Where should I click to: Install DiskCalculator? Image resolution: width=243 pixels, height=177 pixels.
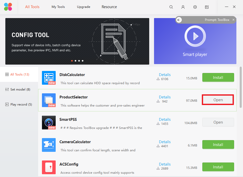coord(218,77)
